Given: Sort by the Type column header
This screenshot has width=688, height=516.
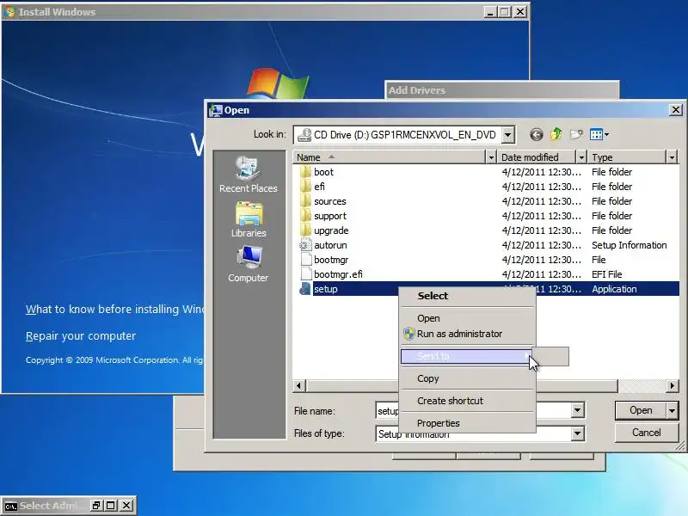Looking at the screenshot, I should click(x=628, y=157).
